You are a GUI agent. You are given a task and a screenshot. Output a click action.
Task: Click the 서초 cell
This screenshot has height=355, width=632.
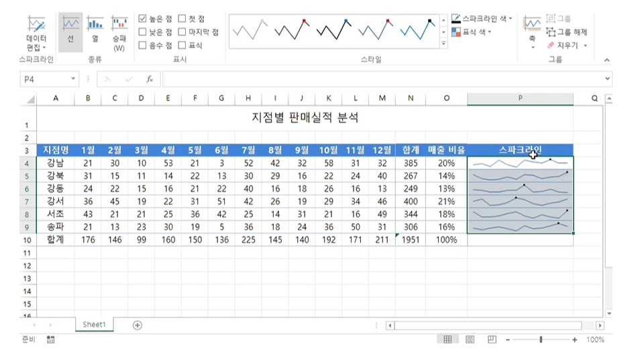coord(55,214)
